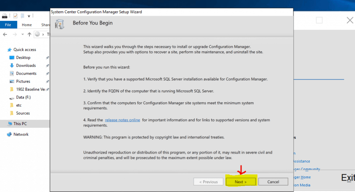
Task: Click the etc folder icon
Action: [12, 105]
